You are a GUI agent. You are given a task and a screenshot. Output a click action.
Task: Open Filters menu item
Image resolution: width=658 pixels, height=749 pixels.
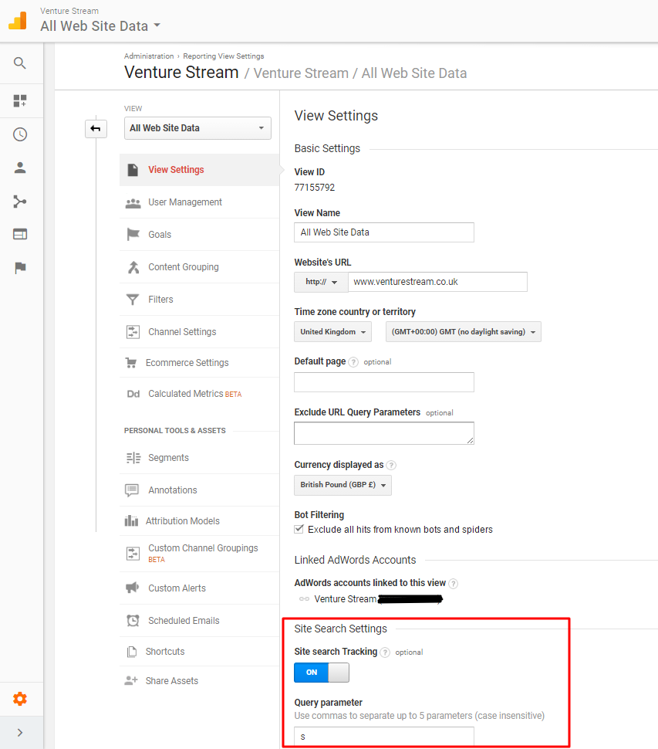coord(200,300)
